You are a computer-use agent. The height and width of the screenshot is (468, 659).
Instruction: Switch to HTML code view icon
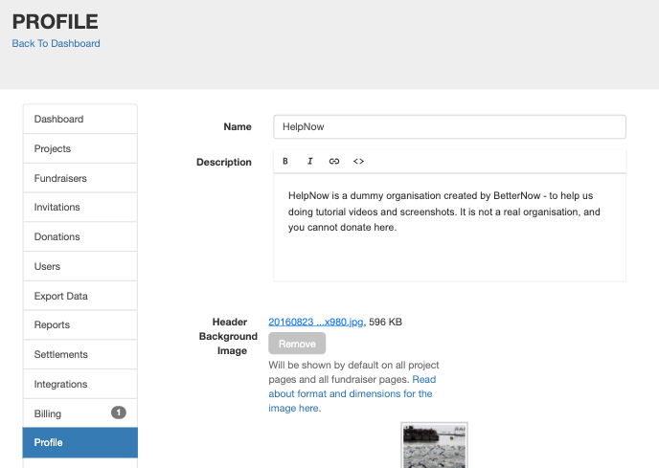(x=358, y=162)
